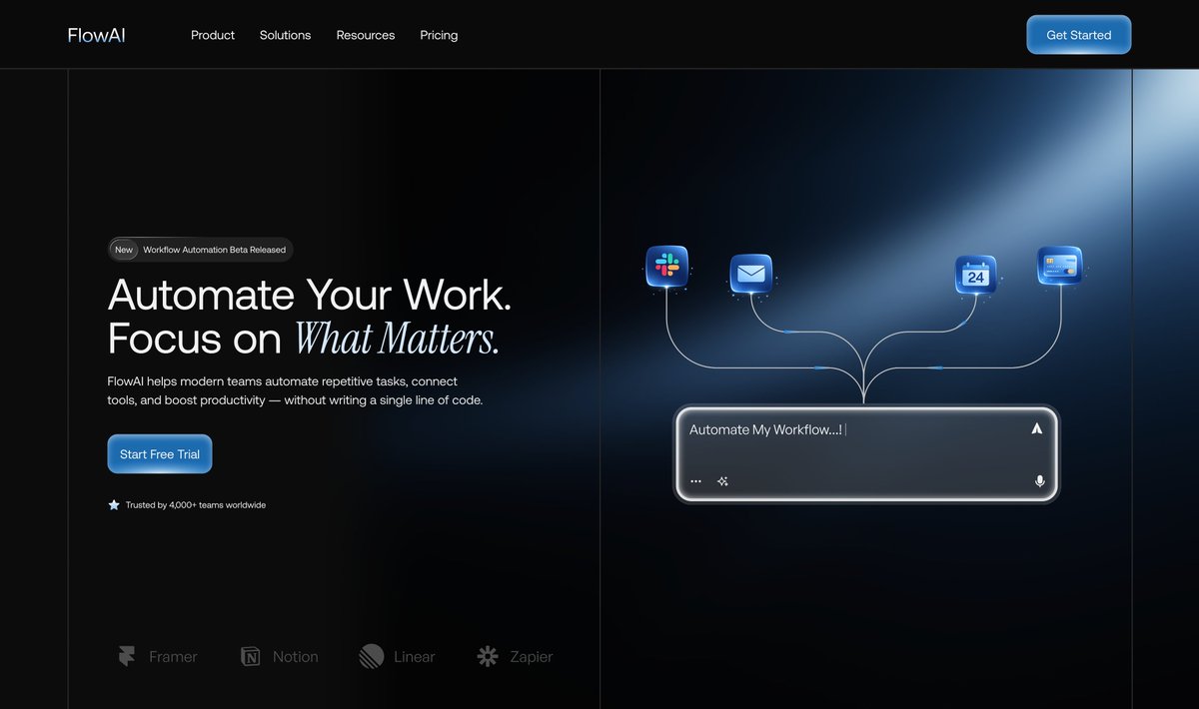Click the star icon beside Trusted text
The width and height of the screenshot is (1199, 709).
pyautogui.click(x=114, y=504)
